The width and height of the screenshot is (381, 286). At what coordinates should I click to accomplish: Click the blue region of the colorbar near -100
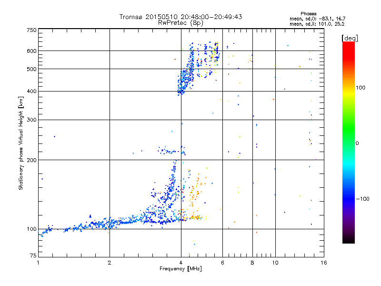(x=349, y=199)
